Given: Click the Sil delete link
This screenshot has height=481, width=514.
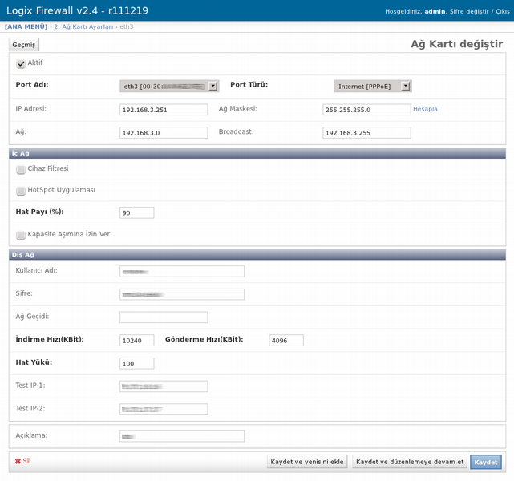Looking at the screenshot, I should pyautogui.click(x=26, y=461).
